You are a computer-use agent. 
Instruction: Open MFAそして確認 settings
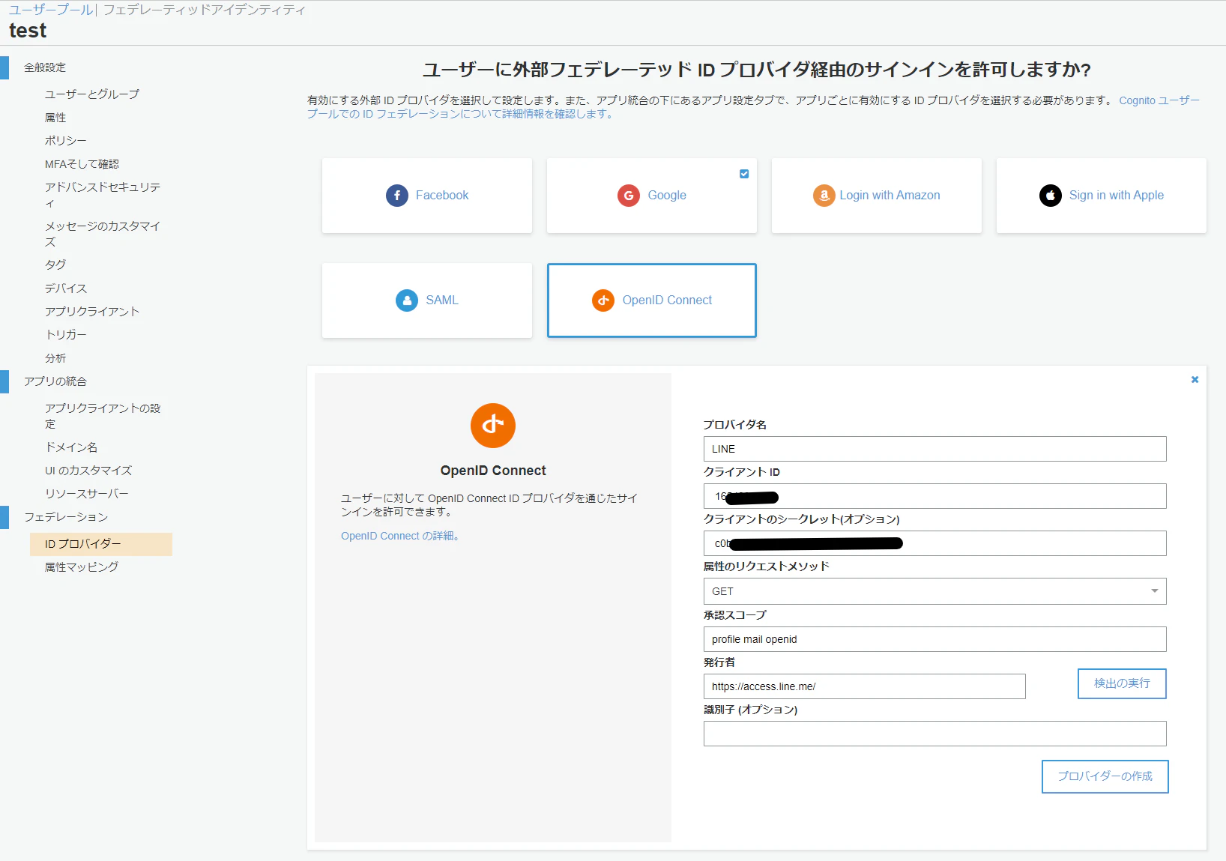[x=82, y=163]
